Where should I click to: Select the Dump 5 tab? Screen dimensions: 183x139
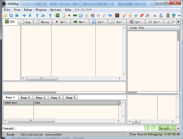(x=71, y=98)
